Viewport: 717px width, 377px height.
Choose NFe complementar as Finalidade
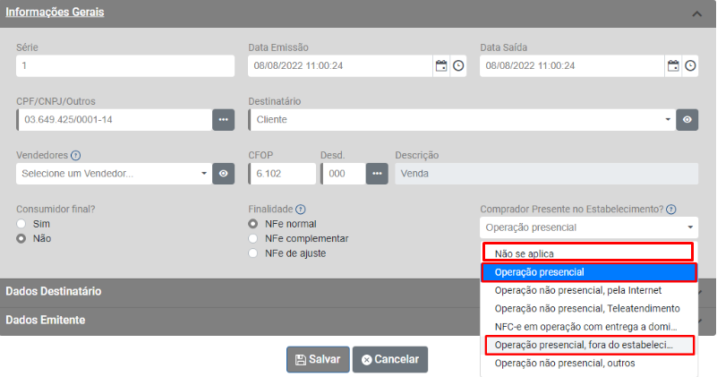(x=254, y=238)
